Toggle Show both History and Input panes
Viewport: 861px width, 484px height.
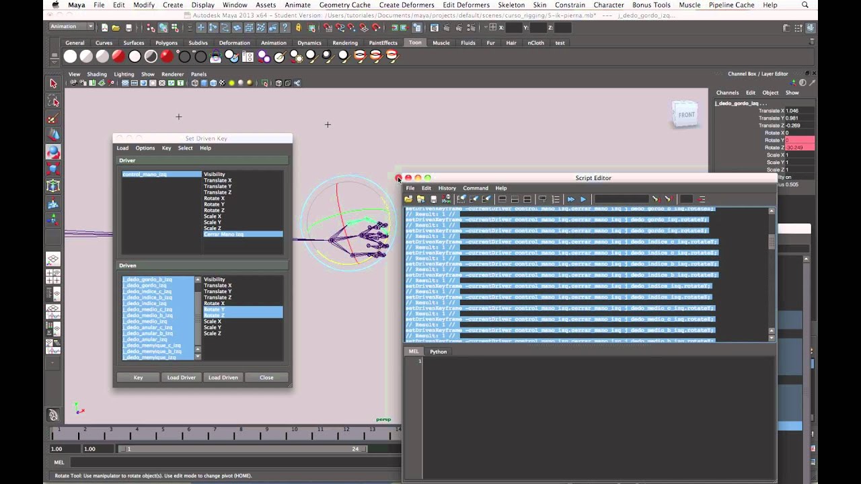[x=527, y=199]
